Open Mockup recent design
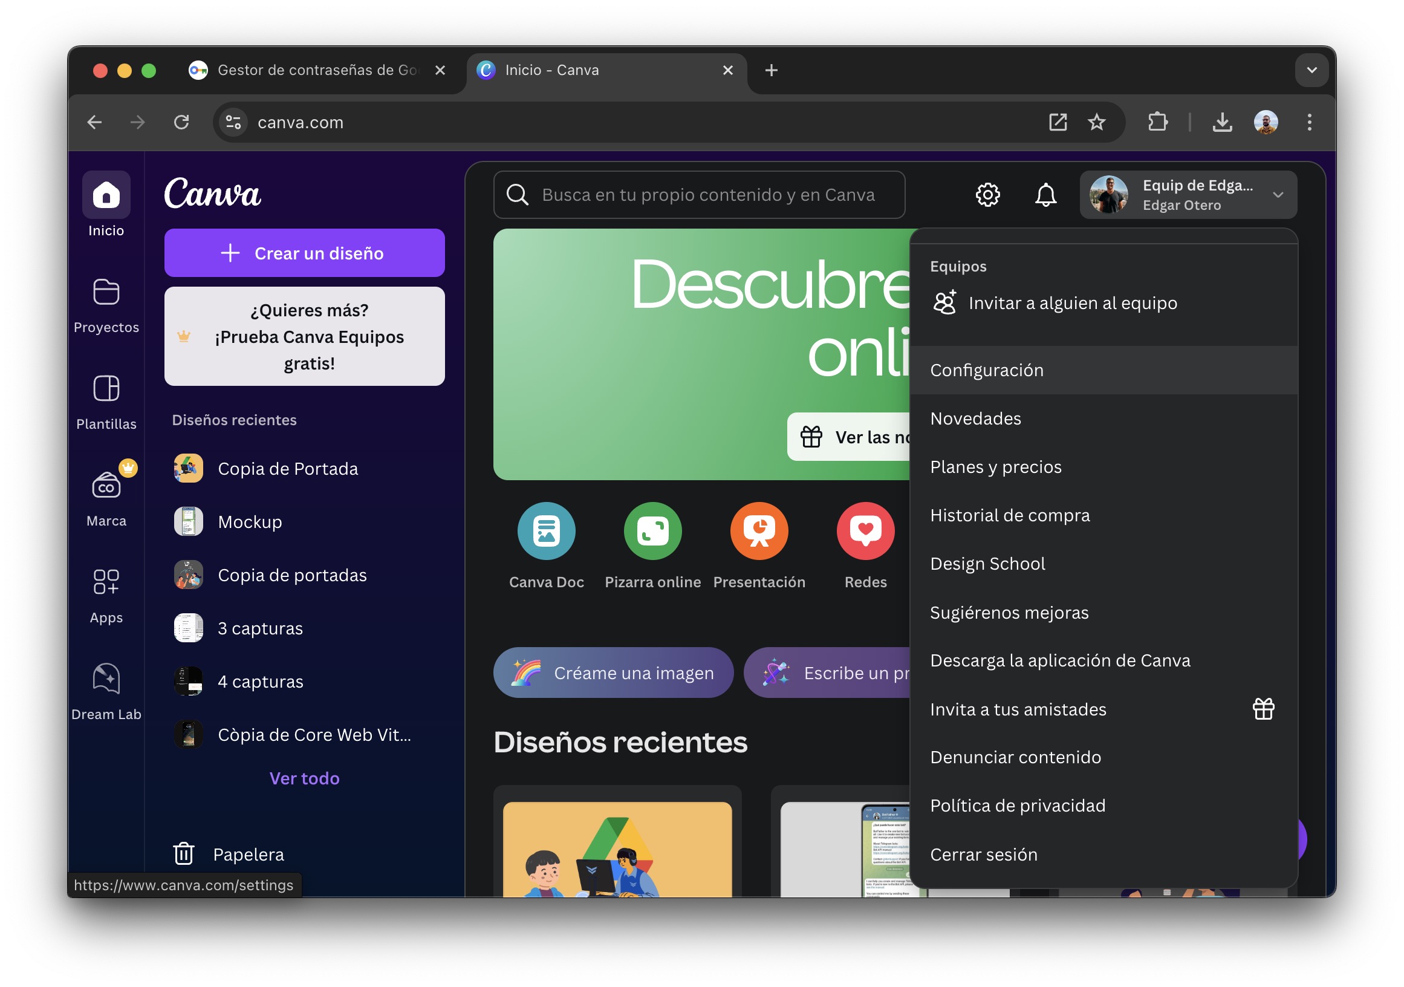This screenshot has width=1404, height=987. [305, 523]
